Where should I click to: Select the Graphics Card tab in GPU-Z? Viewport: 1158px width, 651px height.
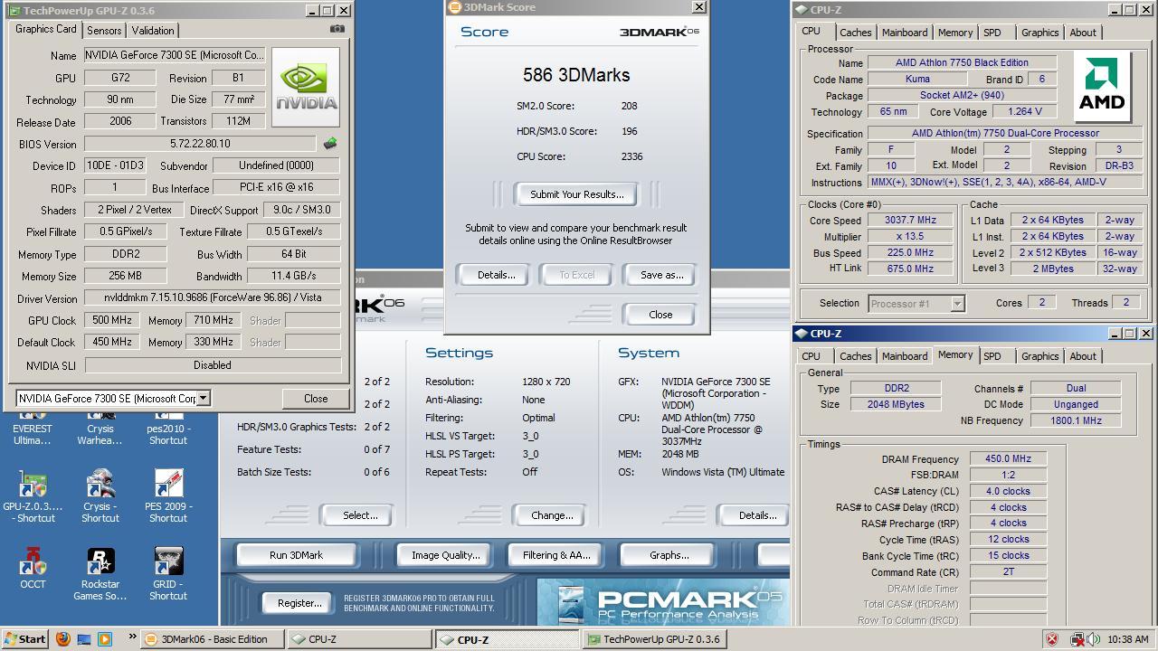[x=46, y=29]
